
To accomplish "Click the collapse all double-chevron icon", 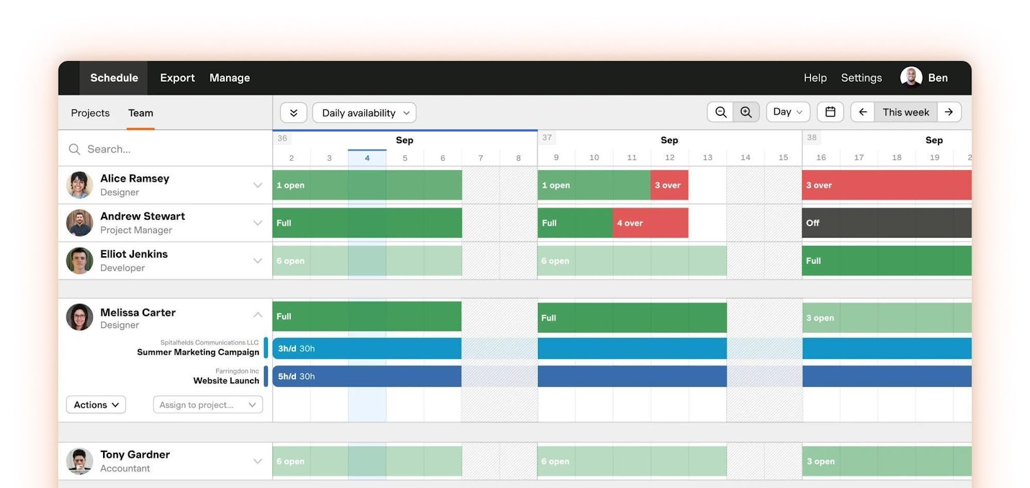I will point(294,113).
